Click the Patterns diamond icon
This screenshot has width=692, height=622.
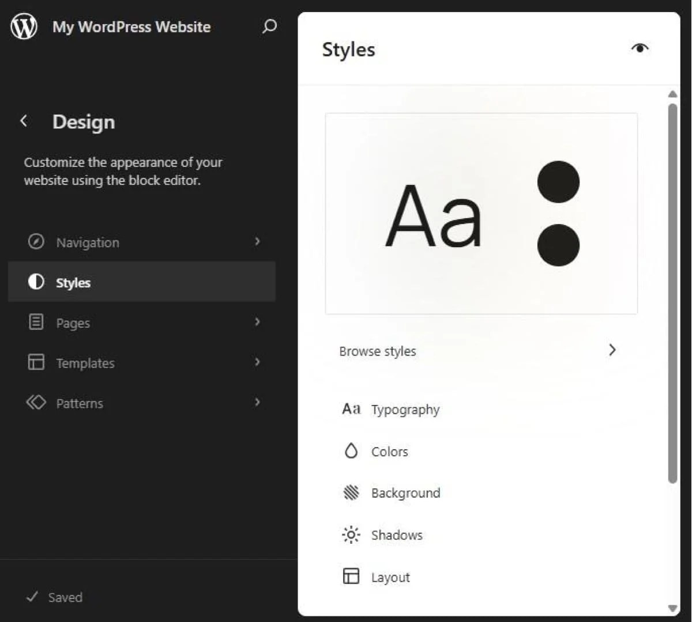pos(36,403)
